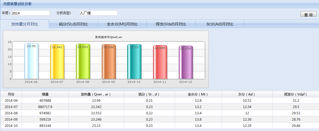Select the 全水分(Mt)月对比 tab
This screenshot has width=319, height=131.
[122, 24]
